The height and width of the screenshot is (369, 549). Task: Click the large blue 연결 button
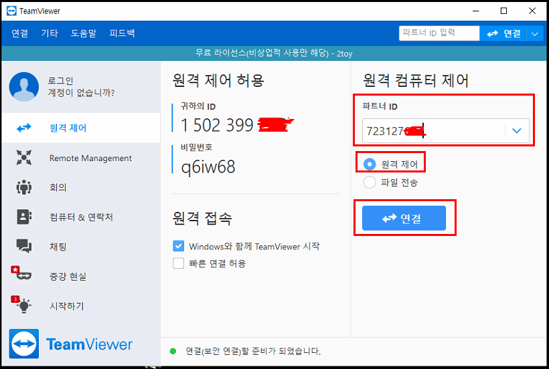coord(404,219)
